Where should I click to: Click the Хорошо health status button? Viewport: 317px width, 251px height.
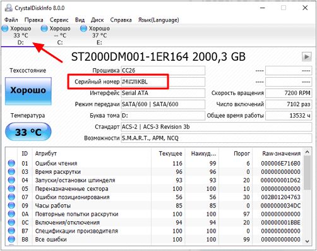click(28, 91)
